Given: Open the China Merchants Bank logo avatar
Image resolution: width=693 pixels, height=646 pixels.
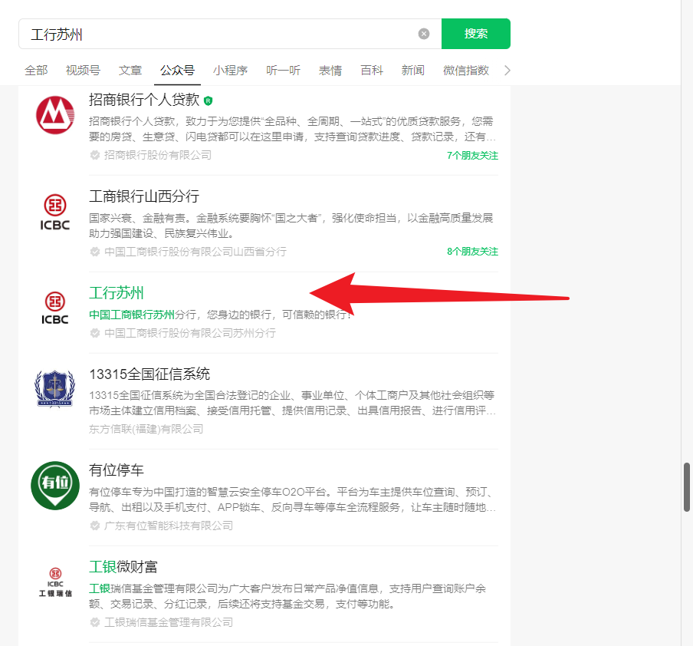Looking at the screenshot, I should (55, 115).
